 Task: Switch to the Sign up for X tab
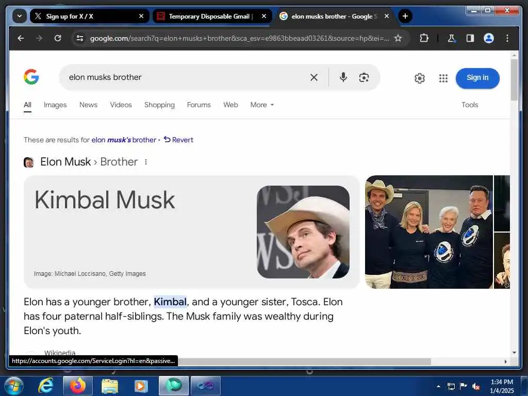pyautogui.click(x=89, y=16)
